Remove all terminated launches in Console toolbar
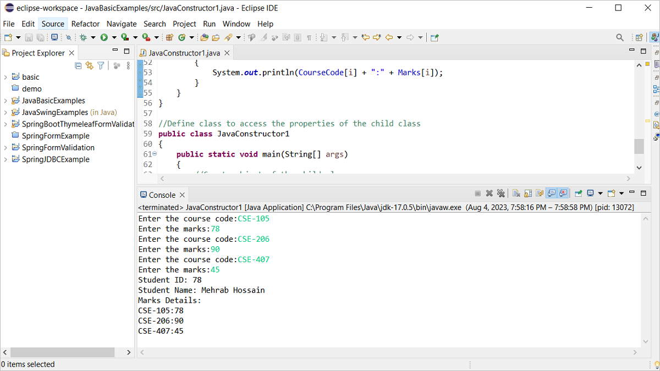The height and width of the screenshot is (371, 660). click(x=501, y=193)
